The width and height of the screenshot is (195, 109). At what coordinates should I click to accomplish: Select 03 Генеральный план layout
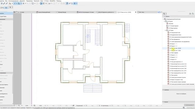175,33
